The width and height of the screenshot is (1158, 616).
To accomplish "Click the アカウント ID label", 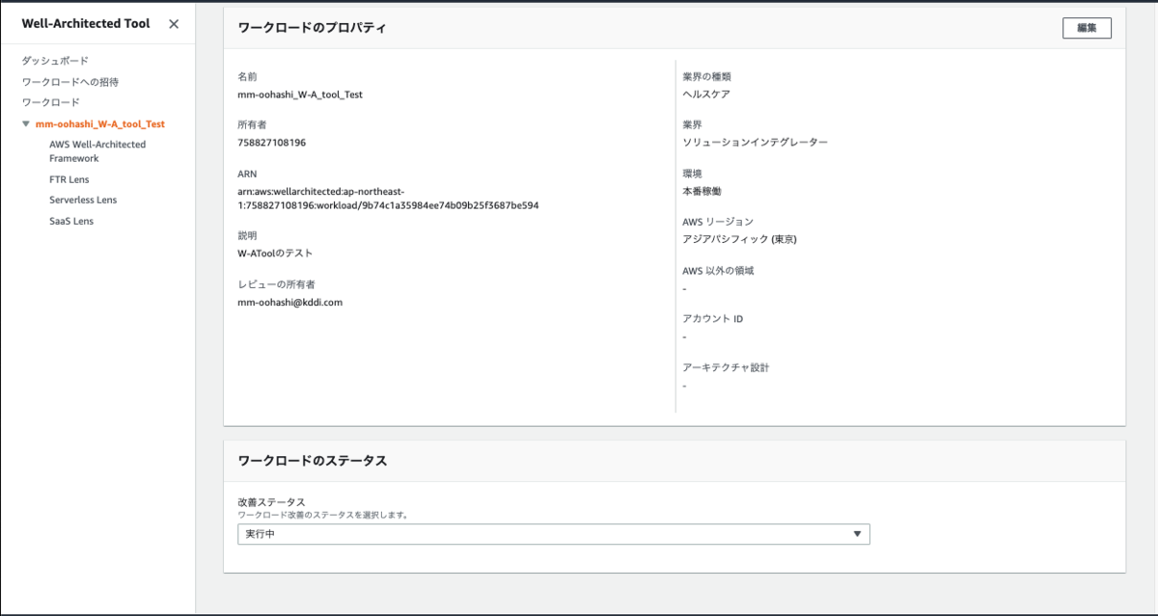I will (x=712, y=319).
